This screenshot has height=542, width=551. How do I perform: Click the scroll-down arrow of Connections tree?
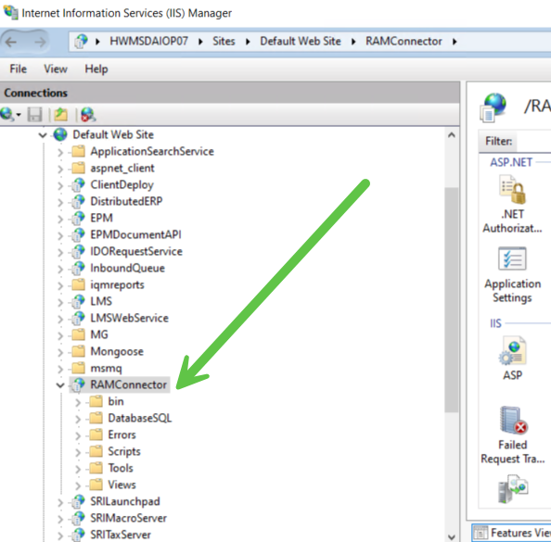[x=452, y=536]
